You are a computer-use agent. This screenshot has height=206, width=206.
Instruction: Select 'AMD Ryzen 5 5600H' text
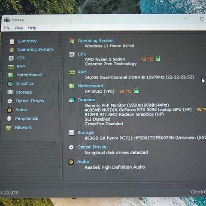(x=105, y=59)
